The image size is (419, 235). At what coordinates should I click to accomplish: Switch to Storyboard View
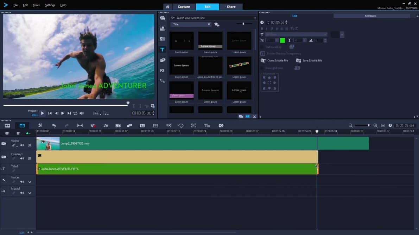pos(7,125)
